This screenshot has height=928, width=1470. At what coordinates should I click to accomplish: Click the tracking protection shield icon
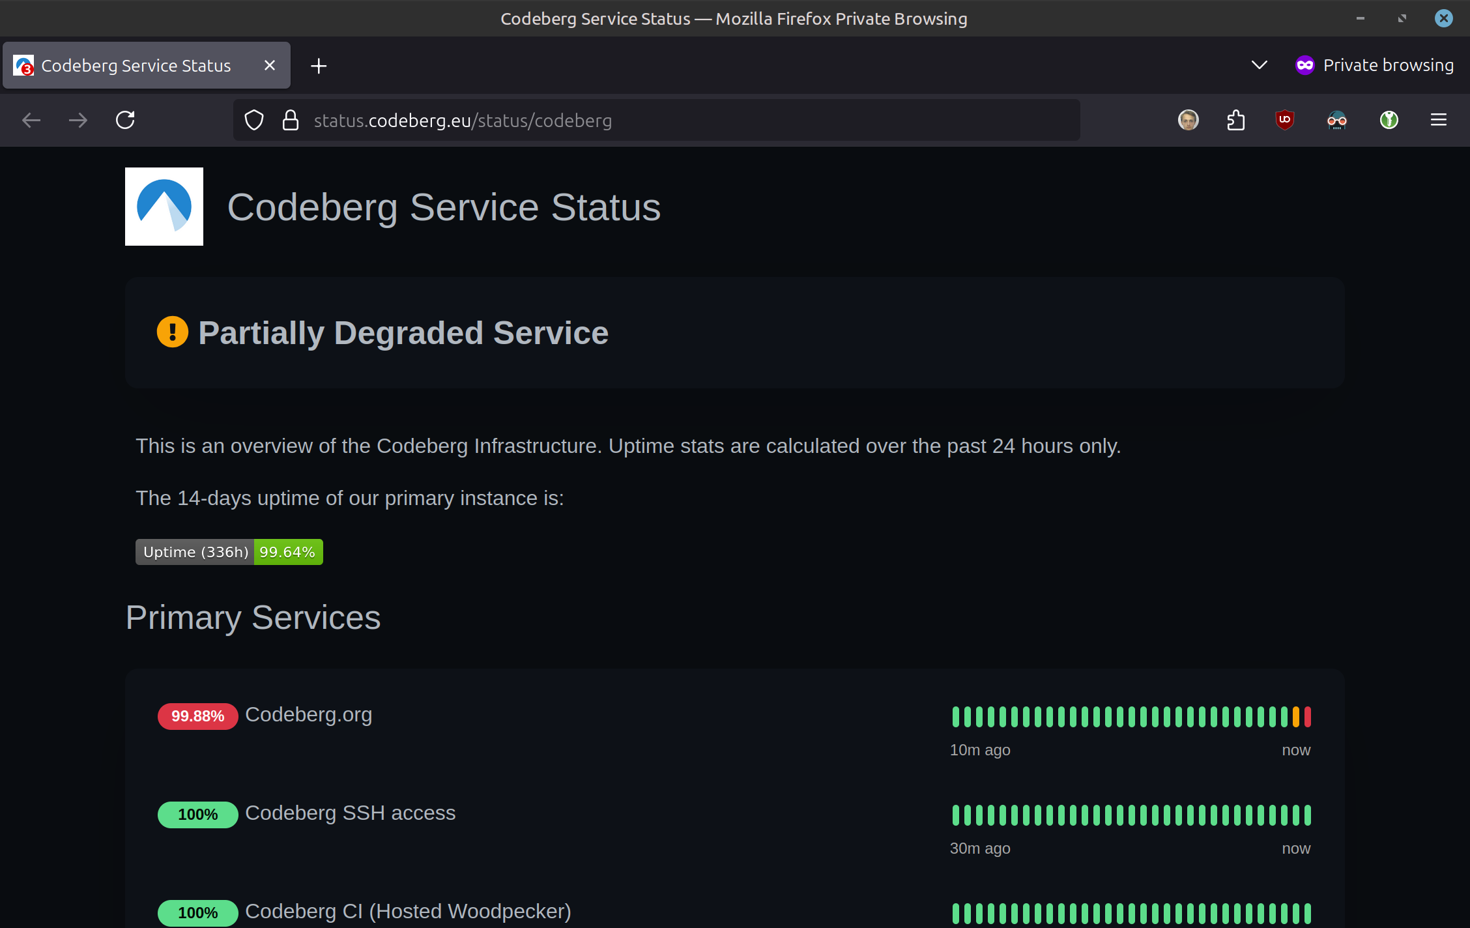[254, 120]
